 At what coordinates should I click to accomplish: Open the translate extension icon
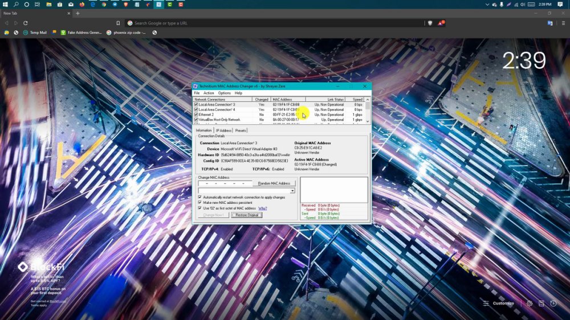coord(550,23)
